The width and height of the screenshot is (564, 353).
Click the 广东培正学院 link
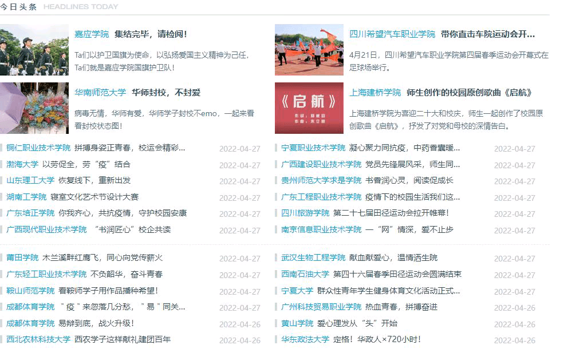(30, 213)
